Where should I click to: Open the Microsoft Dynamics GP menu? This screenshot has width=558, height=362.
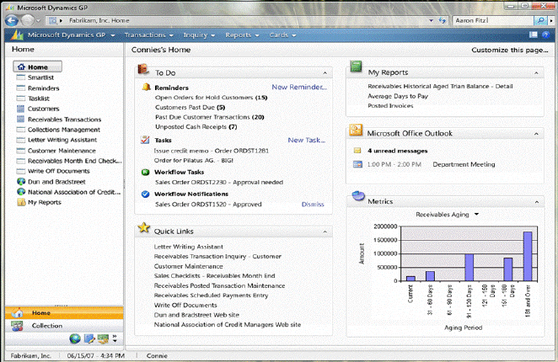point(71,35)
